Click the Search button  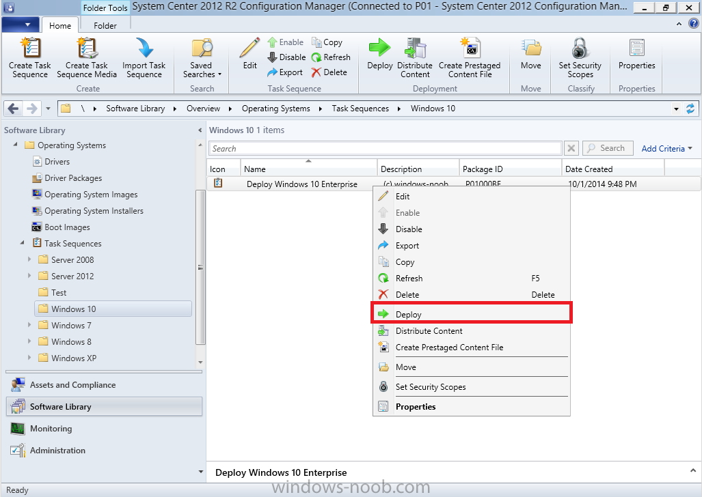click(607, 148)
